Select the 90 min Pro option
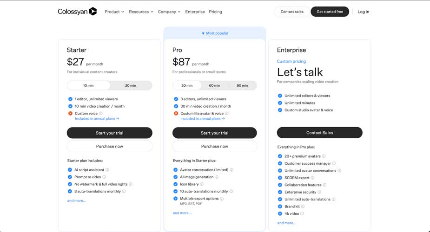Viewport: 430px width, 232px height. click(242, 85)
